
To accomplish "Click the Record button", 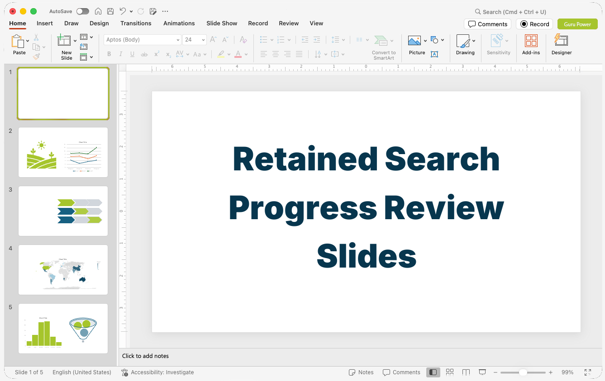I will coord(534,24).
